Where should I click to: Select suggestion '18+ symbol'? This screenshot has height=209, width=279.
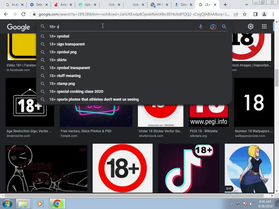(x=134, y=36)
